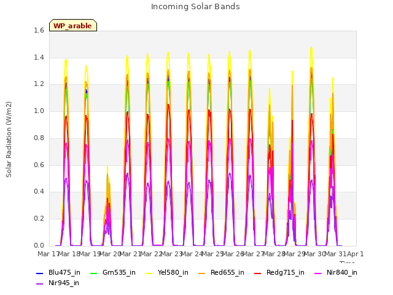The height and width of the screenshot is (295, 393).
Task: Click the 1.2 y-axis tick label
Action: tap(39, 84)
